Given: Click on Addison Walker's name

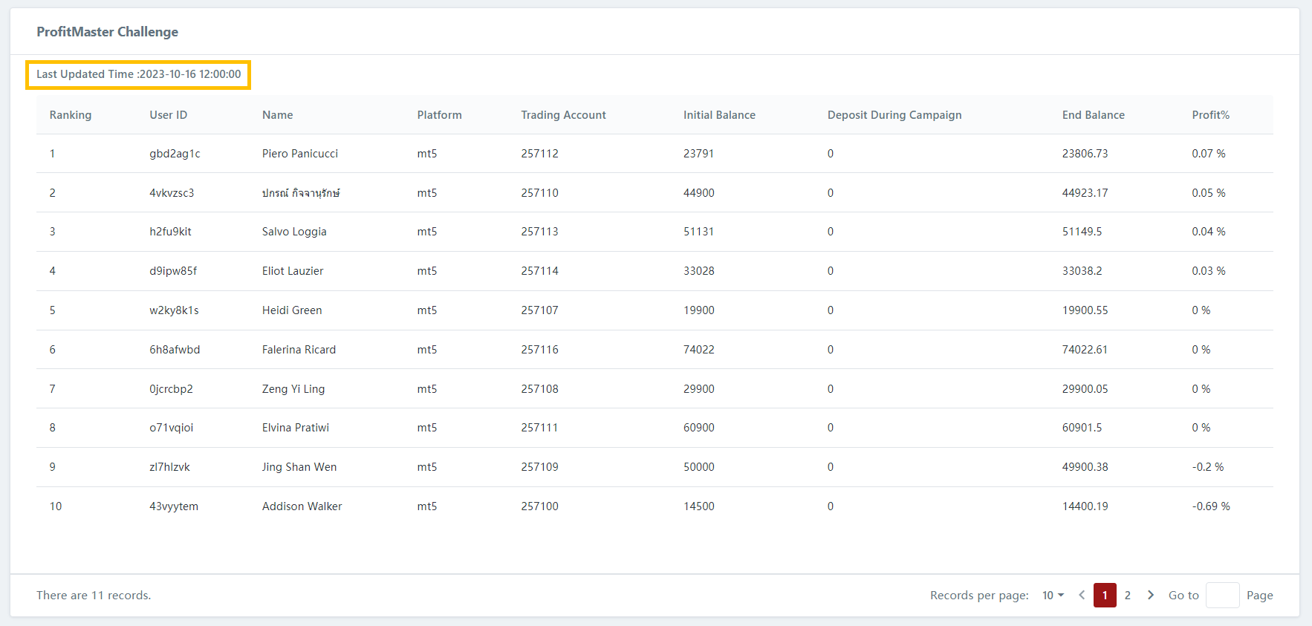Looking at the screenshot, I should pos(302,506).
